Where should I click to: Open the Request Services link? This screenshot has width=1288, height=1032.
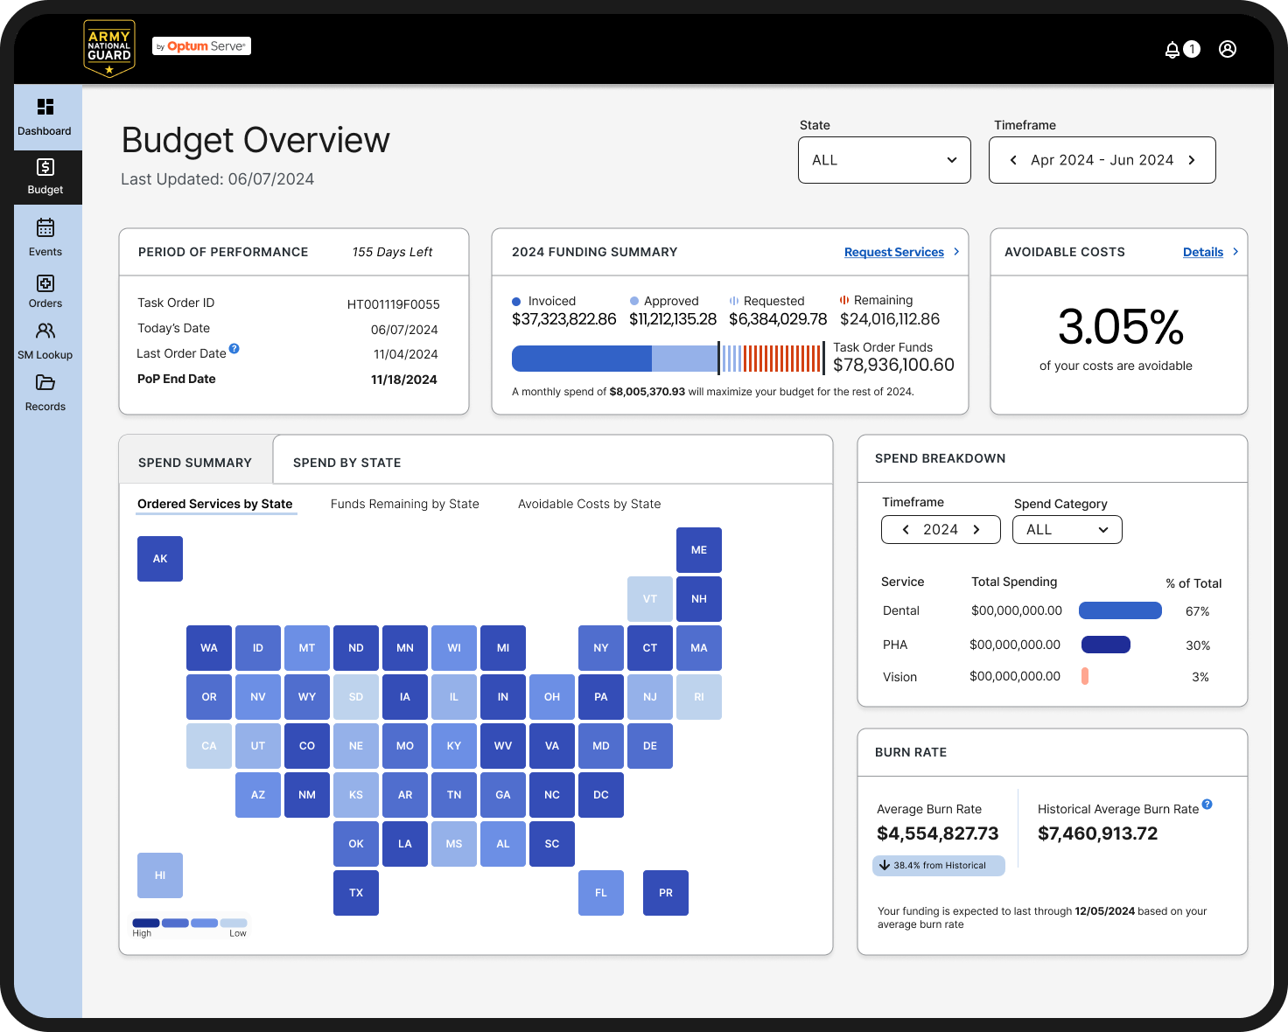[894, 252]
